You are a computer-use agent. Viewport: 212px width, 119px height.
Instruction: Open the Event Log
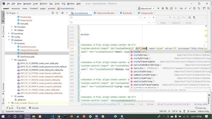coord(200,108)
